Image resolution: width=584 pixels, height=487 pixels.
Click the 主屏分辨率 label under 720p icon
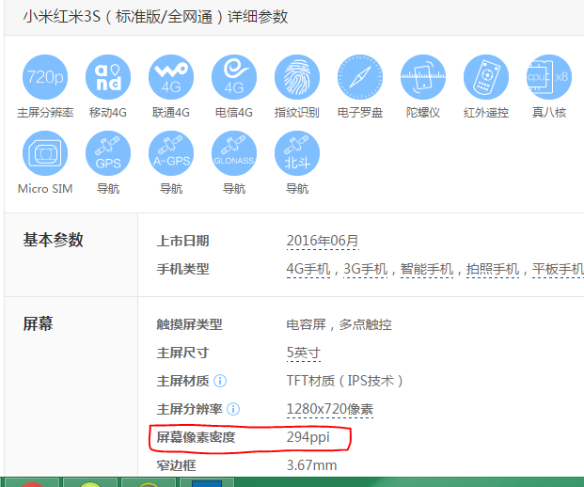[x=45, y=113]
